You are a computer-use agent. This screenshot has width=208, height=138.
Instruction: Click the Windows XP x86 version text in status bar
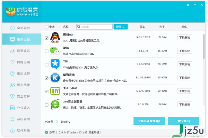tap(75, 132)
